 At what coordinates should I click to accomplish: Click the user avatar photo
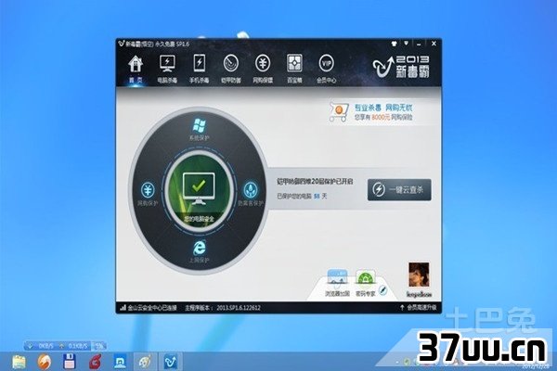coord(420,275)
